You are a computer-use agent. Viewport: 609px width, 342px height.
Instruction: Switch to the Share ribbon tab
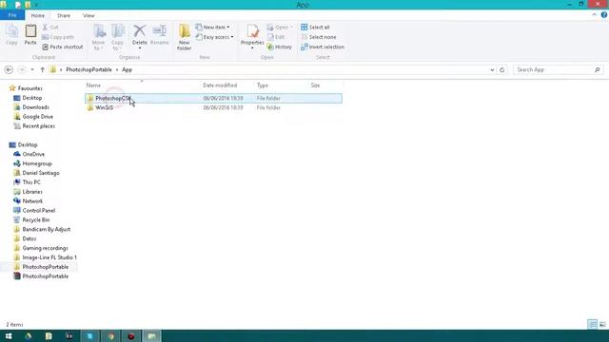point(64,15)
